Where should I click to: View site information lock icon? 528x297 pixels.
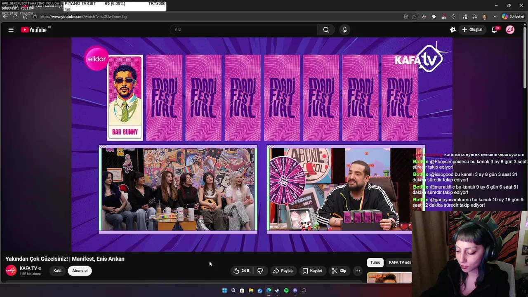coord(35,16)
